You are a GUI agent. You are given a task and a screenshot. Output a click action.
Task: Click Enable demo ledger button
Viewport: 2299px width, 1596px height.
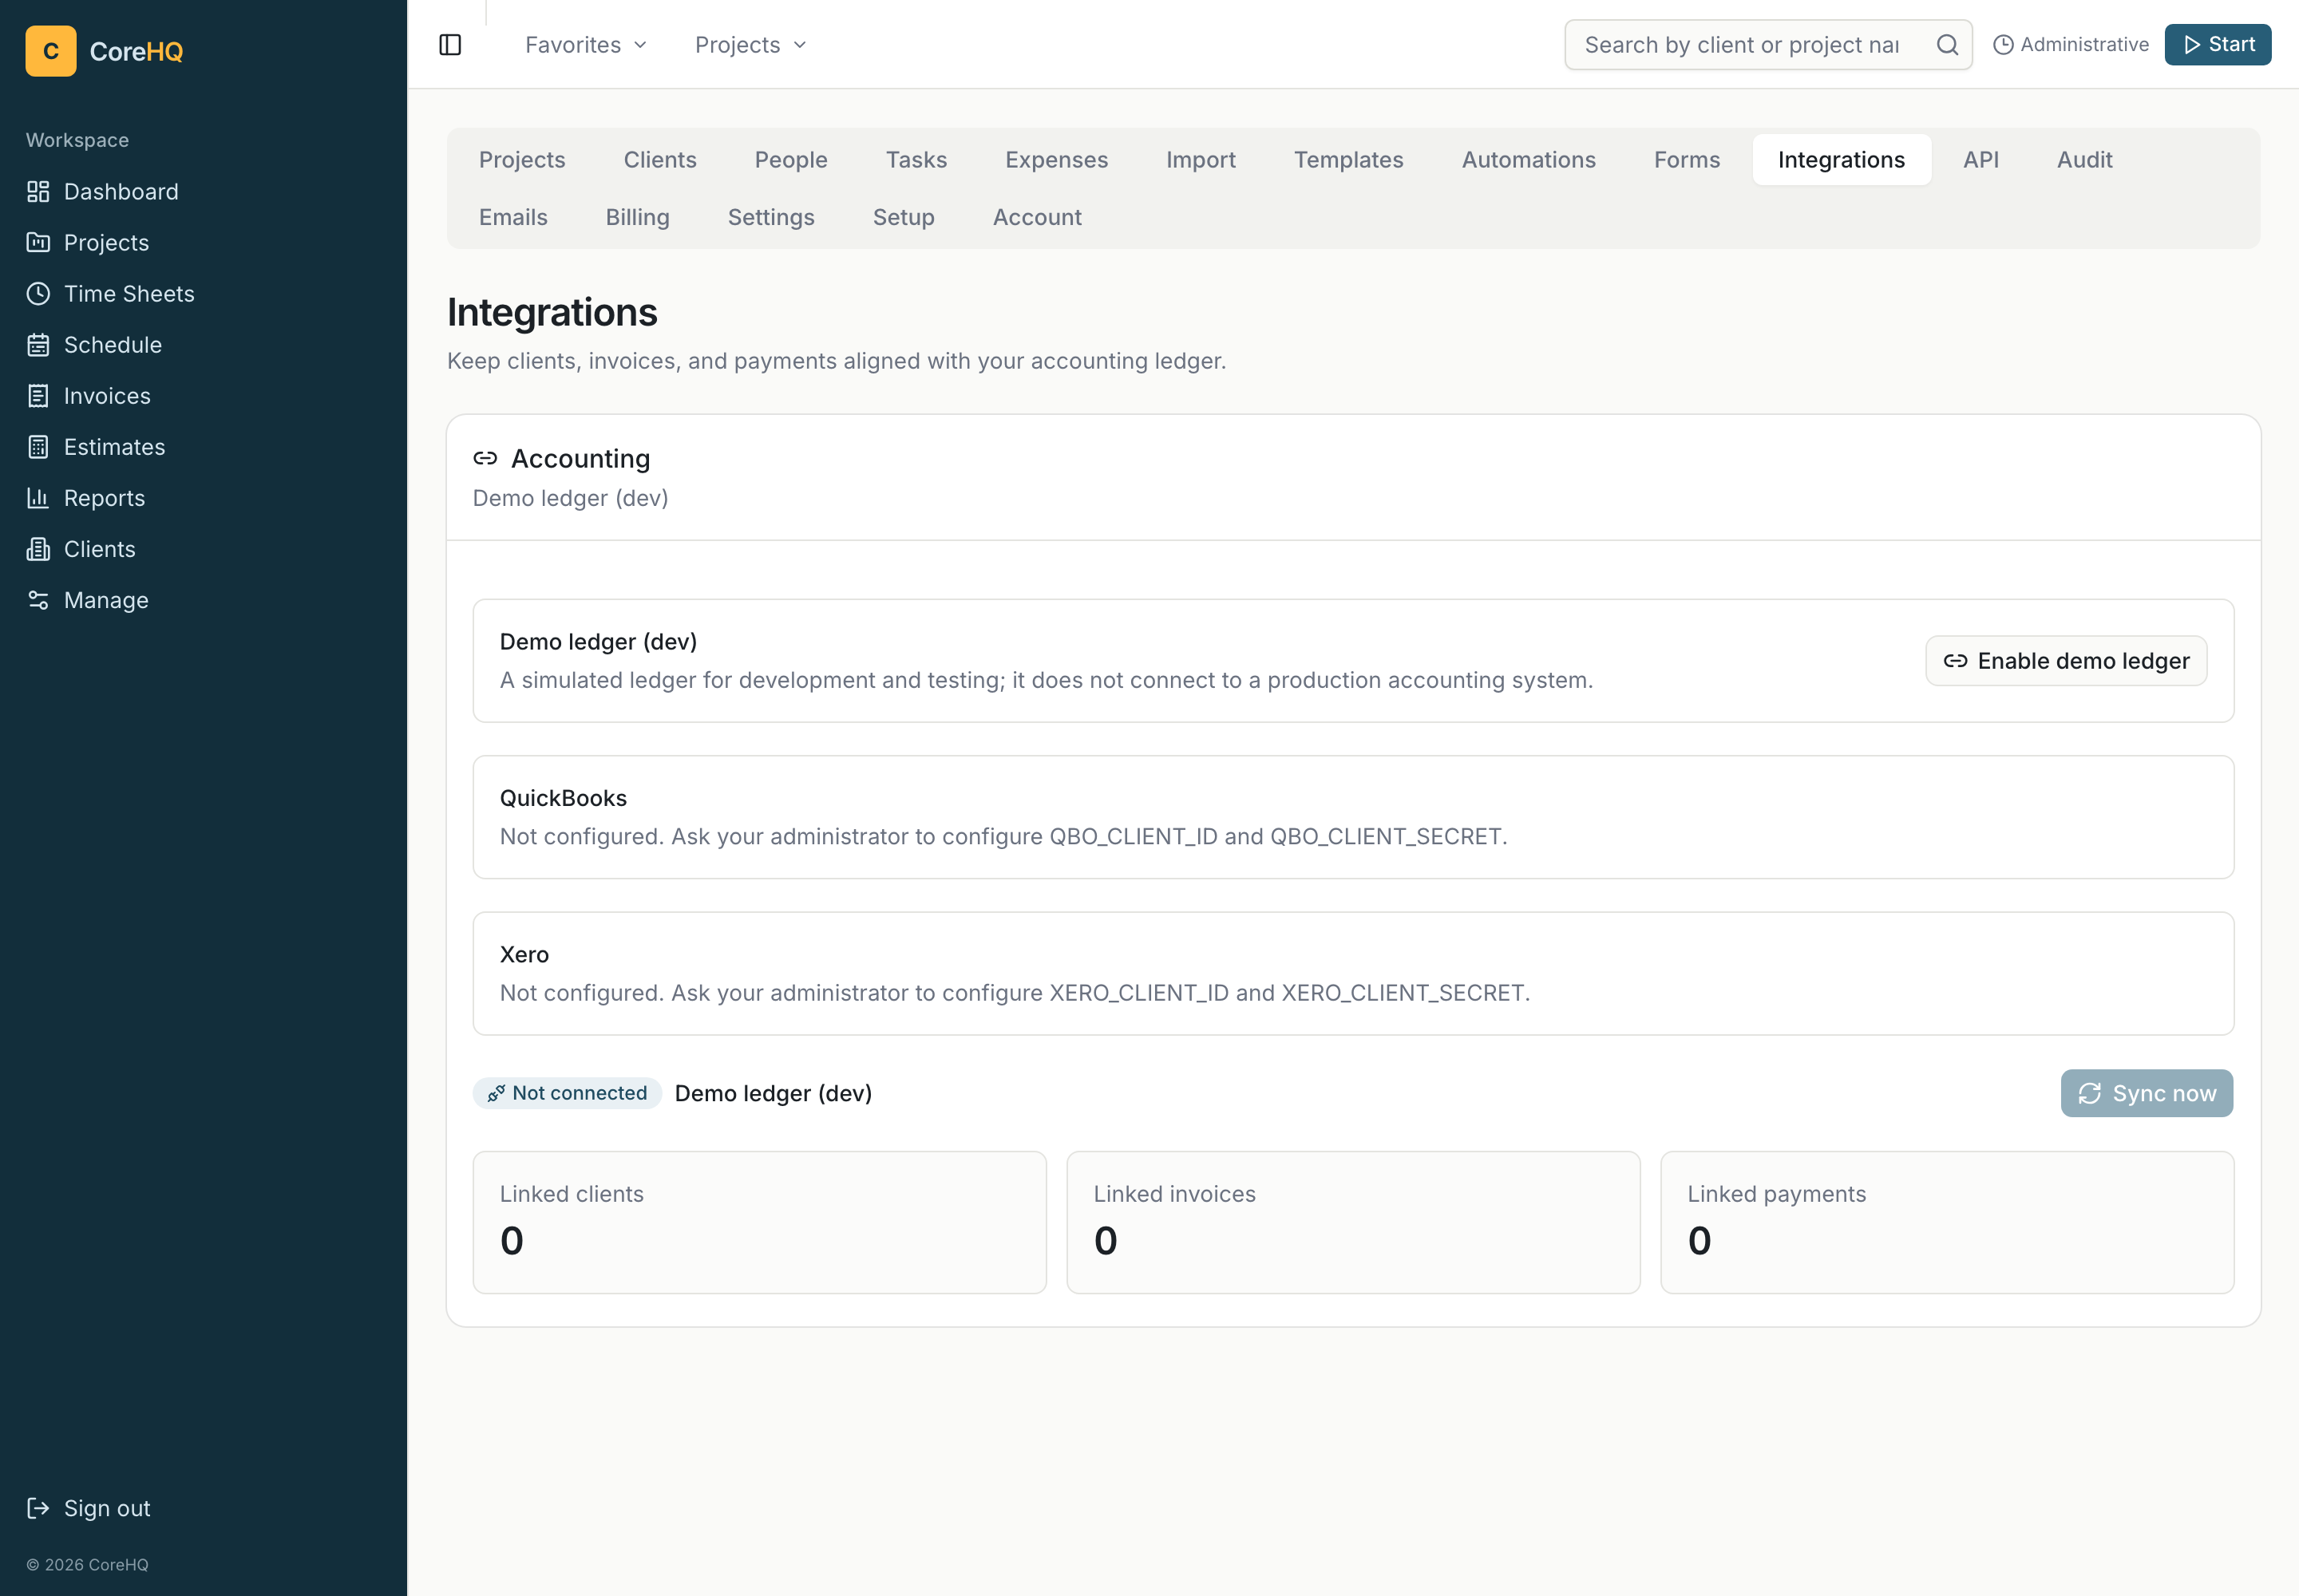2066,661
